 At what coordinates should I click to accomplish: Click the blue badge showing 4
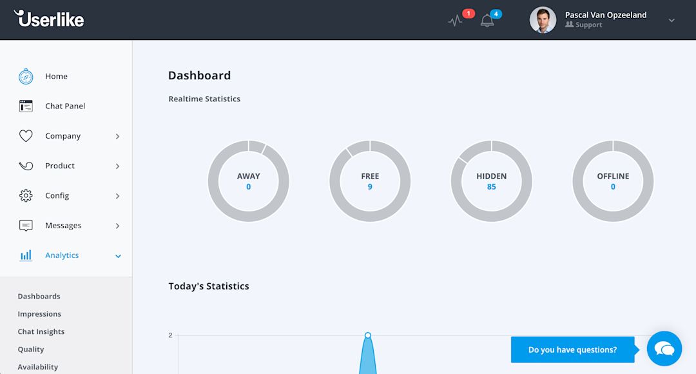496,14
